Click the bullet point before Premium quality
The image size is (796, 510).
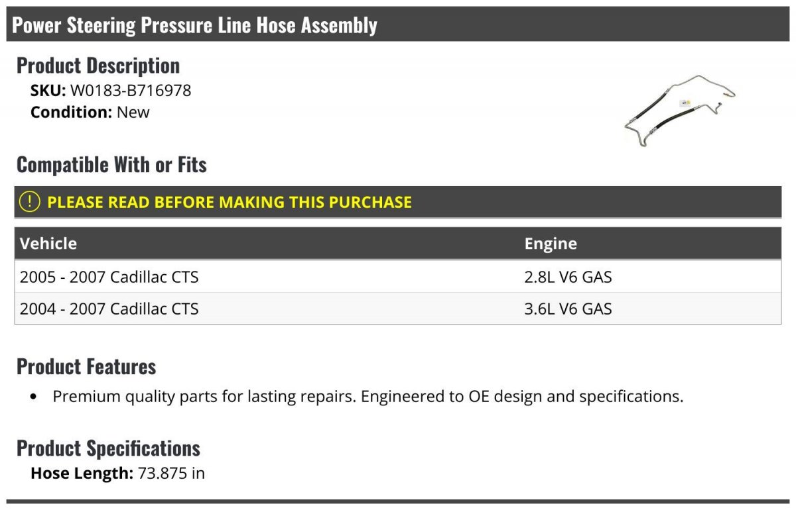click(34, 397)
